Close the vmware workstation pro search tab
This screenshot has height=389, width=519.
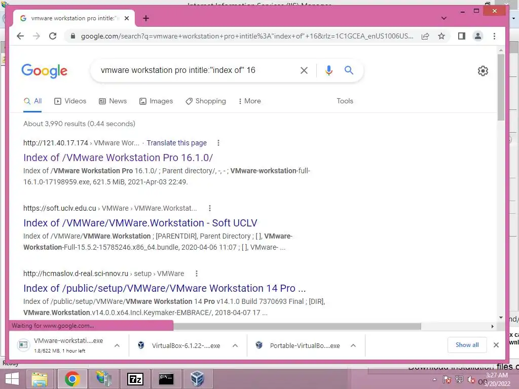point(127,18)
